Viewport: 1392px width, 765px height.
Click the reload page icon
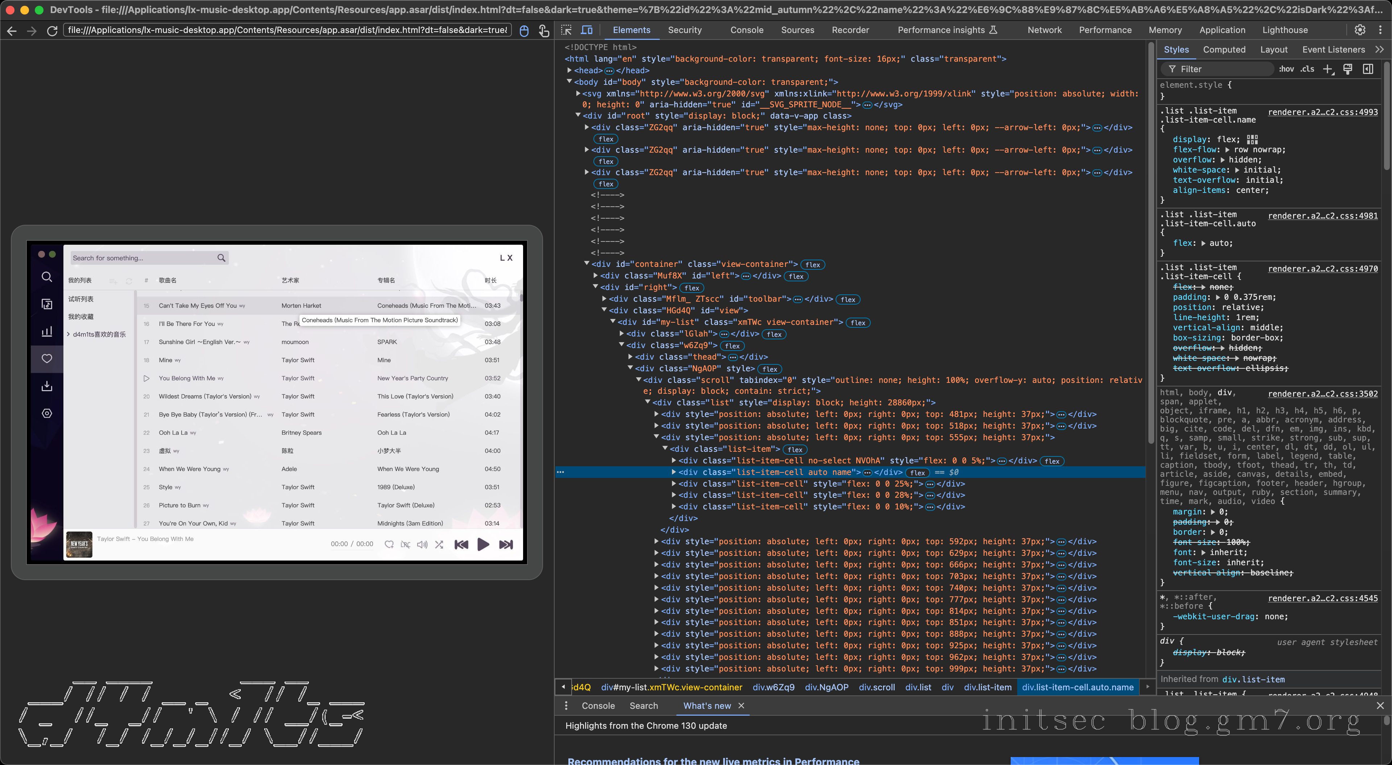[x=53, y=31]
